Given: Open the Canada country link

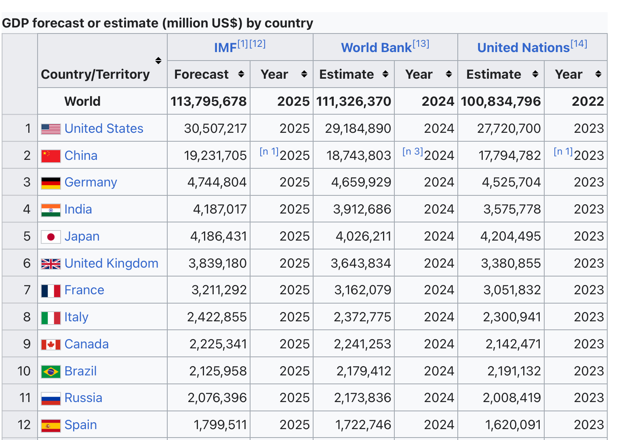Looking at the screenshot, I should coord(86,344).
